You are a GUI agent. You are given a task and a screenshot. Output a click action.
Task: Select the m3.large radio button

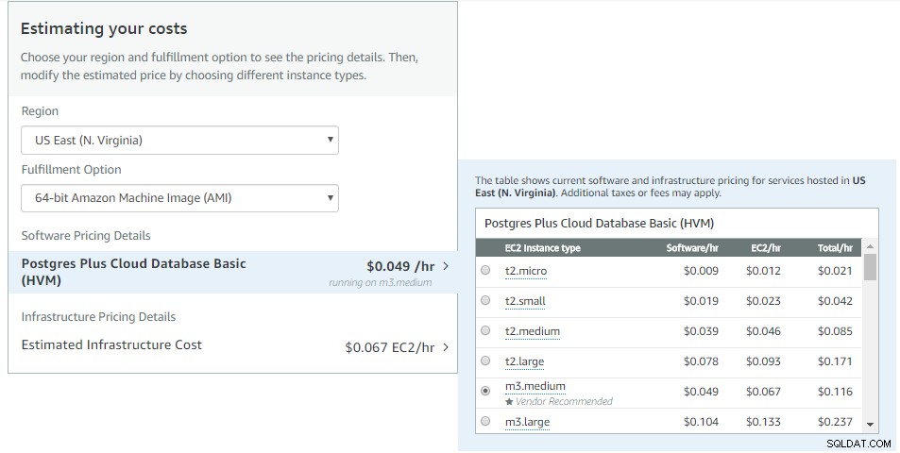click(485, 422)
